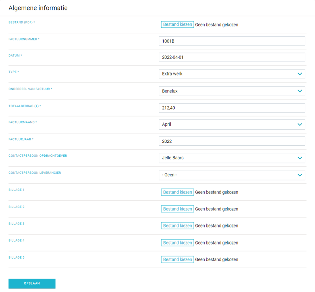Viewport: 315px width, 292px height.
Task: Click Bestand kiezen for Bijlage 2
Action: click(x=177, y=209)
